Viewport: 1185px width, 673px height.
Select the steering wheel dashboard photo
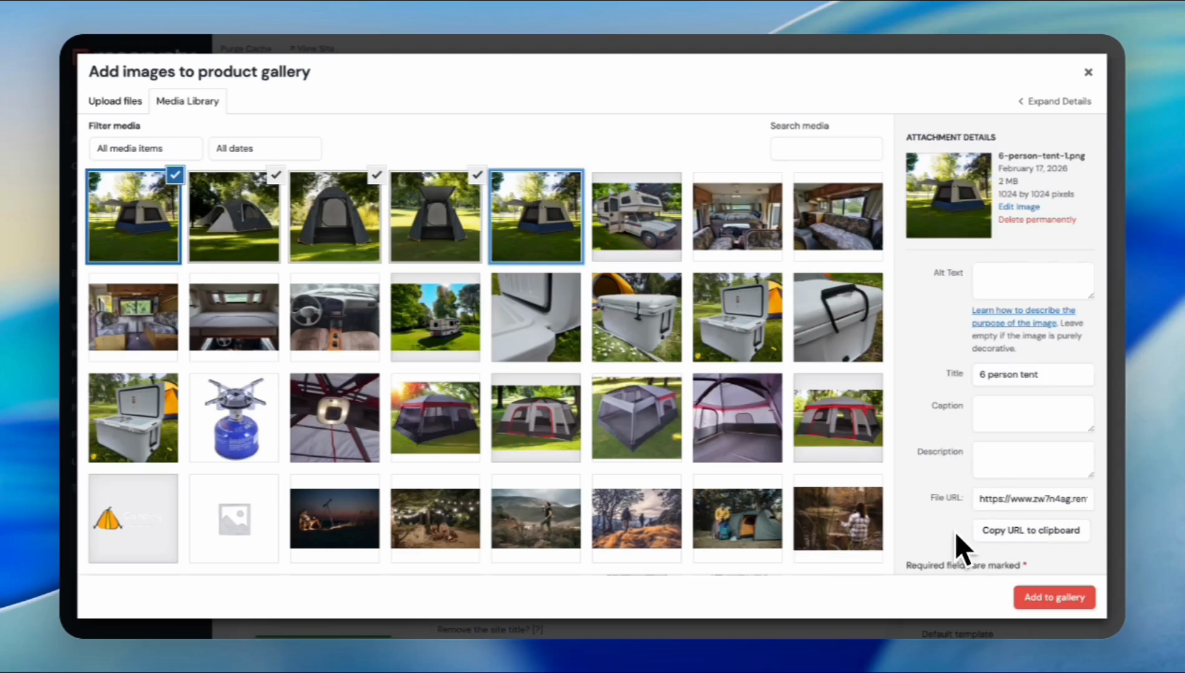[x=334, y=317]
